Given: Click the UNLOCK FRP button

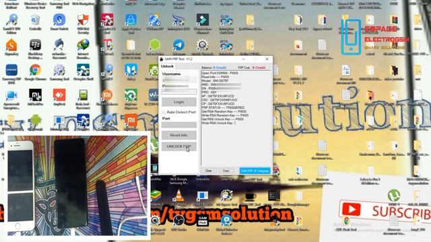Looking at the screenshot, I should pyautogui.click(x=179, y=147).
